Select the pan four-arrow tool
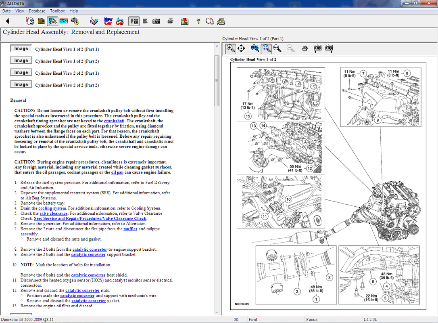438x323 pixels. coord(241,48)
